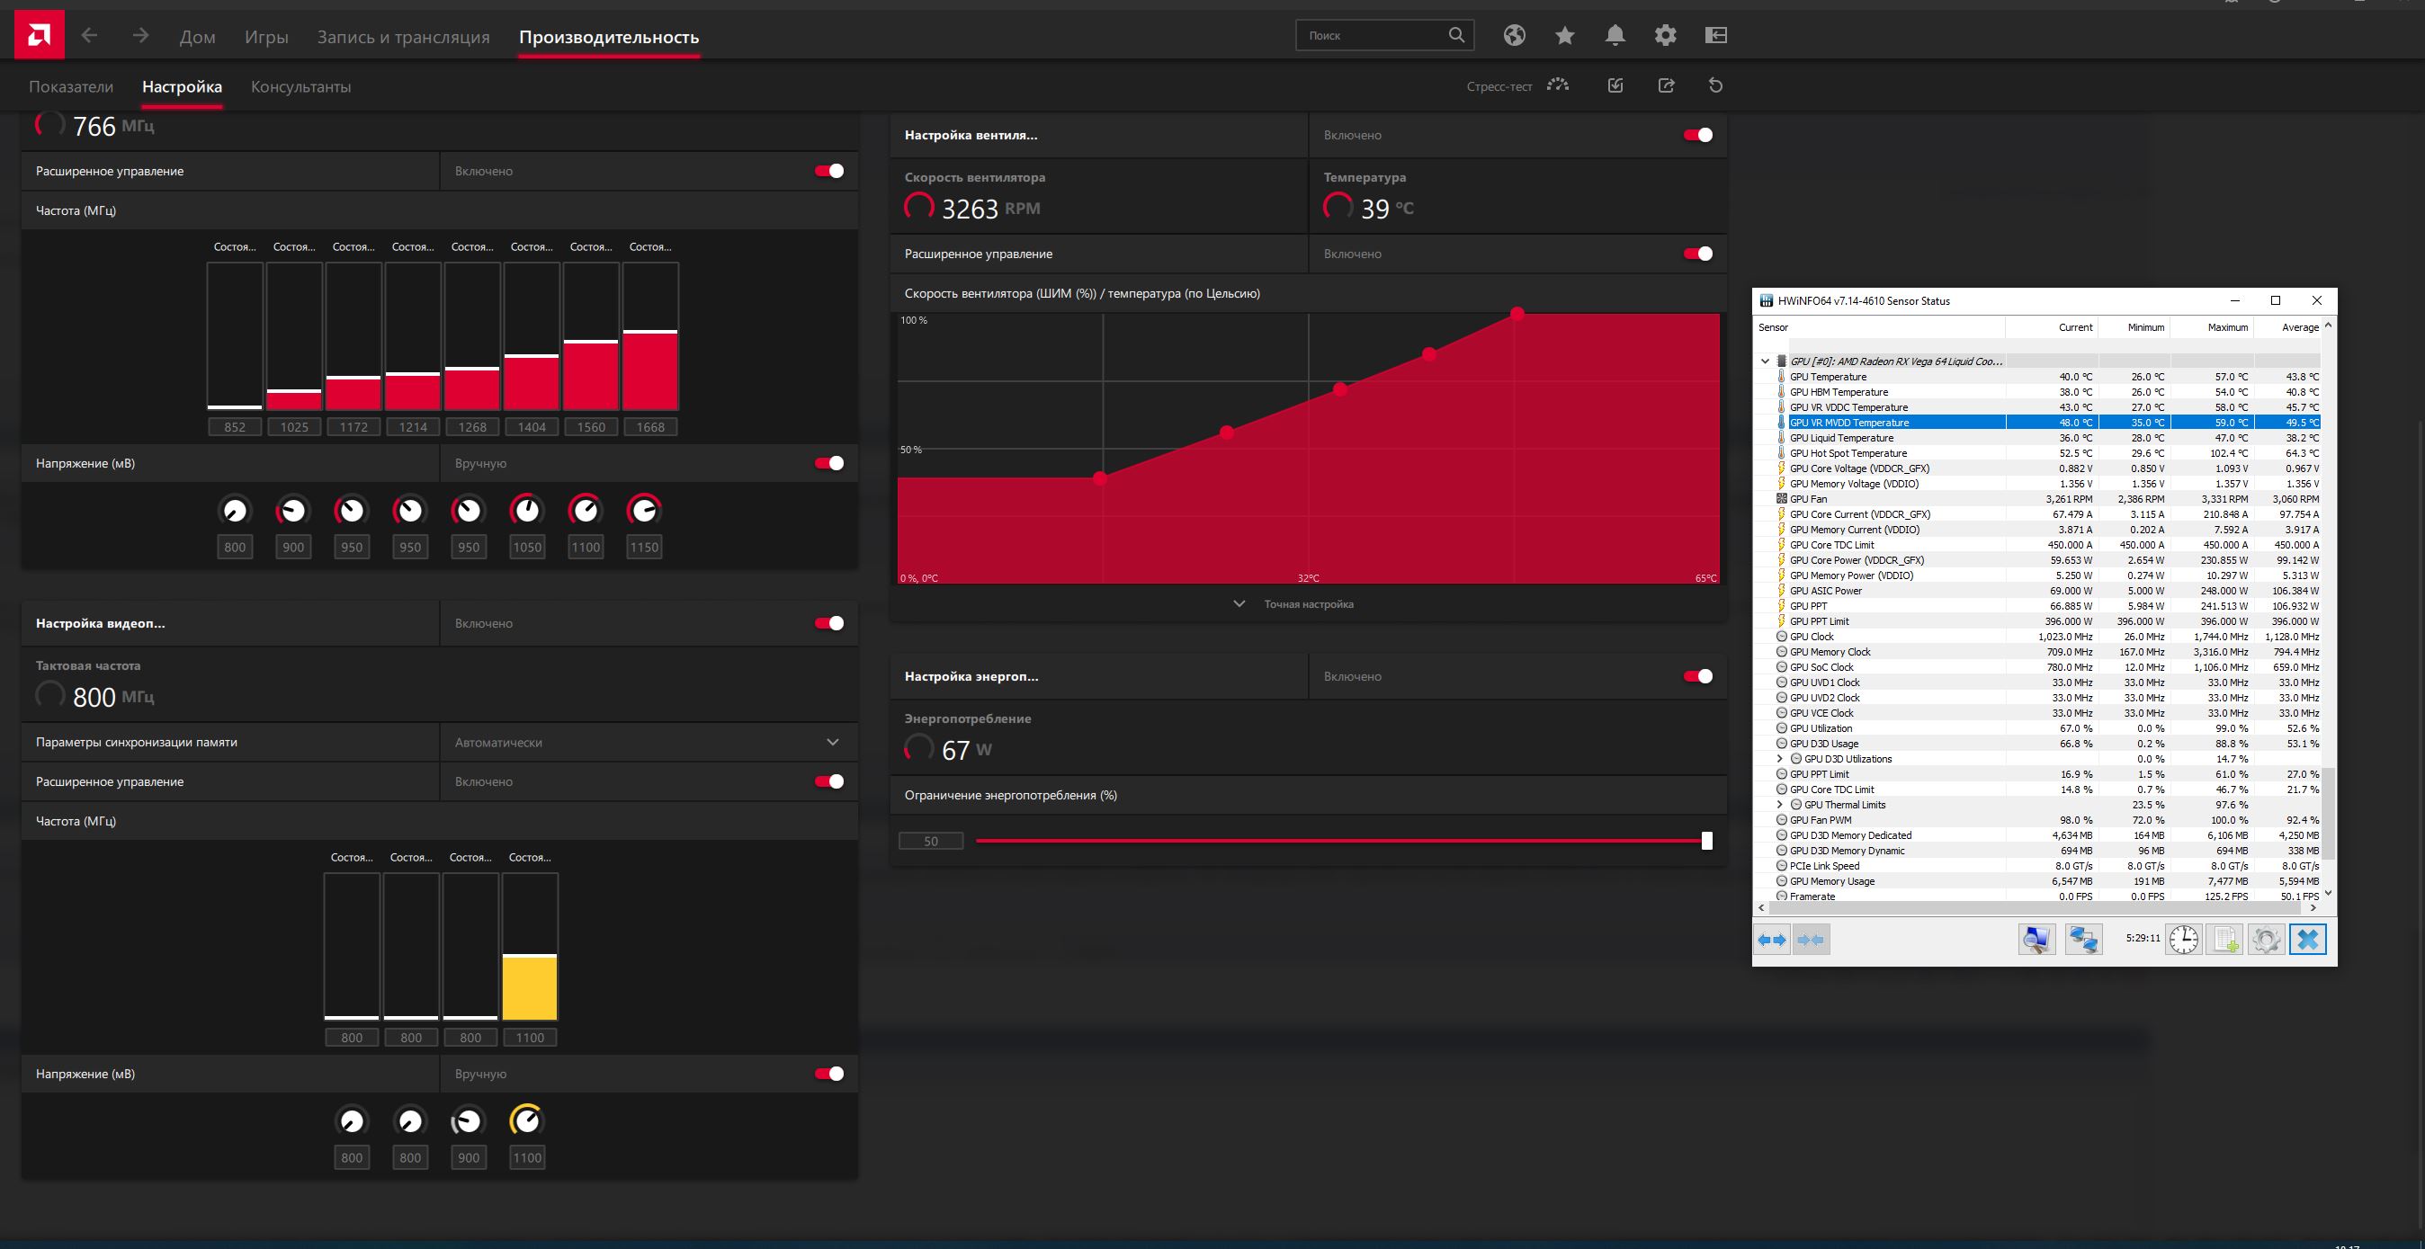This screenshot has height=1249, width=2425.
Task: Click the power limit slider handle
Action: 1706,842
